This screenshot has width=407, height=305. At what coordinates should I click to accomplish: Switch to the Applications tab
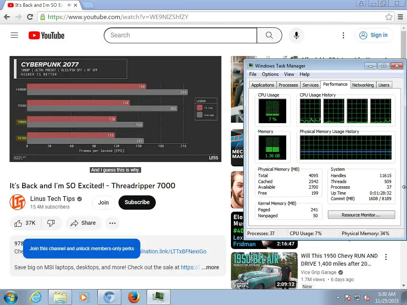pyautogui.click(x=262, y=85)
